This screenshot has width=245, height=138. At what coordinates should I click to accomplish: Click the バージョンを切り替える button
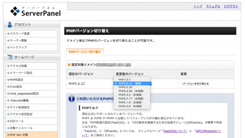195,83
